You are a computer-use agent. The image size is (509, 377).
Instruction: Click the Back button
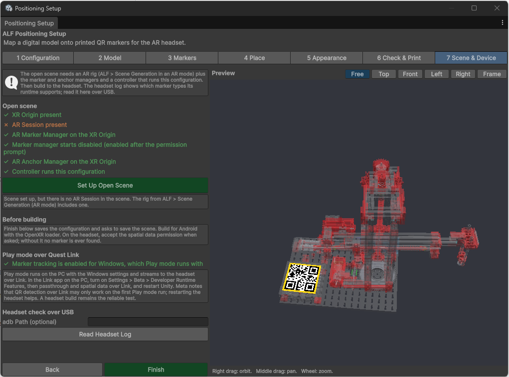(x=52, y=370)
